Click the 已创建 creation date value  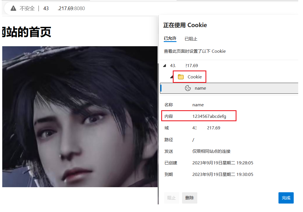223,163
